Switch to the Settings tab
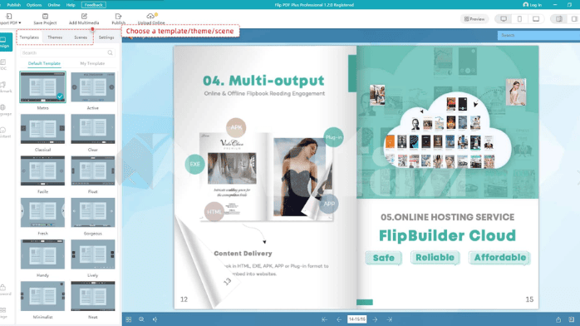 click(106, 37)
